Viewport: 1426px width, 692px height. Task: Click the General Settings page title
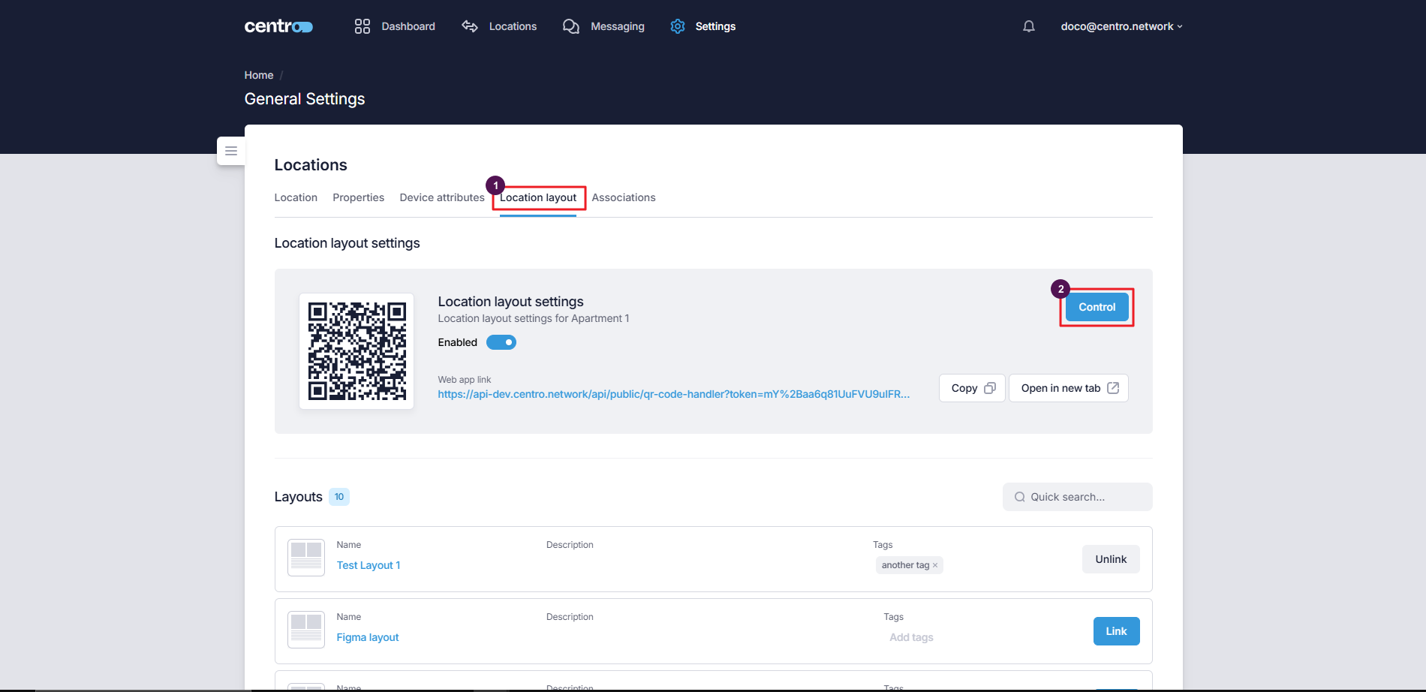[x=305, y=99]
